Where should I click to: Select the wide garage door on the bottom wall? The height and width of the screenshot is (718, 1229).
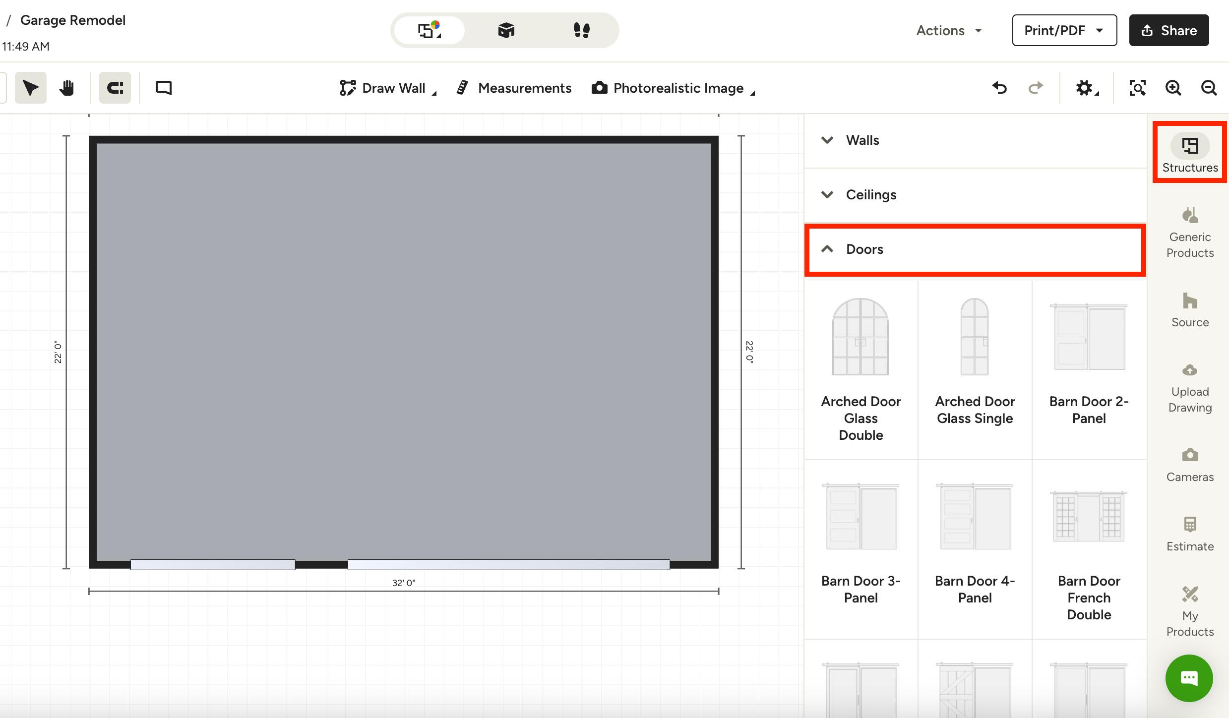click(x=508, y=564)
